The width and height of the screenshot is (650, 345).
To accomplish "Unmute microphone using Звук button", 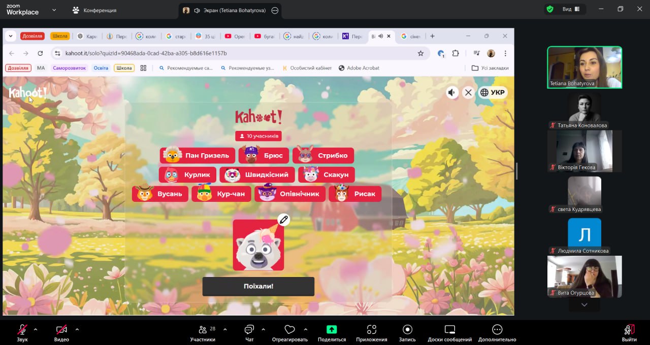I will coord(22,333).
